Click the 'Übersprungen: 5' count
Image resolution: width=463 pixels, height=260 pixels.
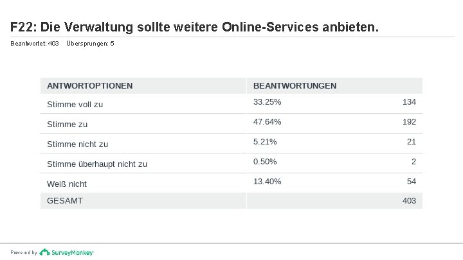click(86, 43)
